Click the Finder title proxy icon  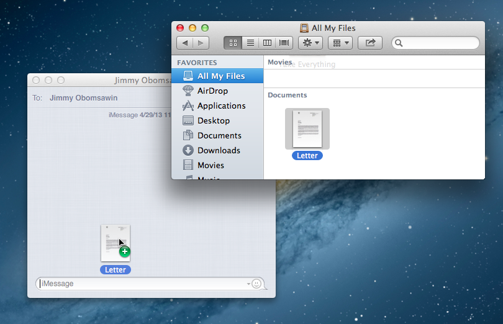[304, 28]
